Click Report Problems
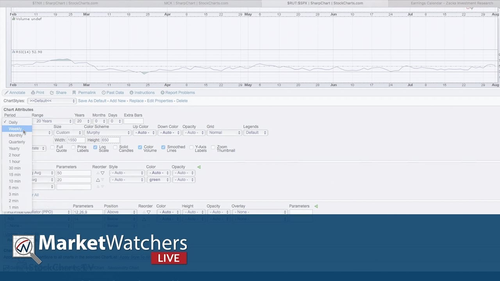Viewport: 500px width, 281px height. click(178, 92)
